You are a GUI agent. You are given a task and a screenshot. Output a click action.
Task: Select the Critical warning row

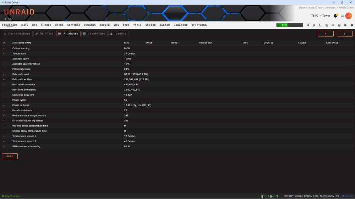pos(177,49)
